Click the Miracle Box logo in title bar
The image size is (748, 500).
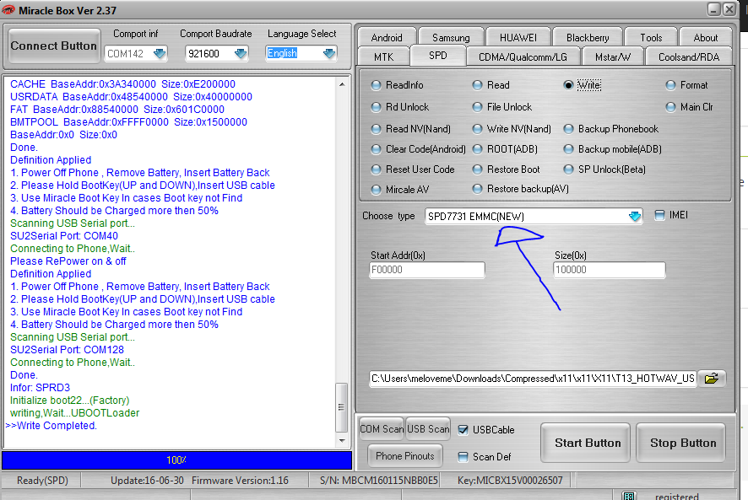coord(8,10)
